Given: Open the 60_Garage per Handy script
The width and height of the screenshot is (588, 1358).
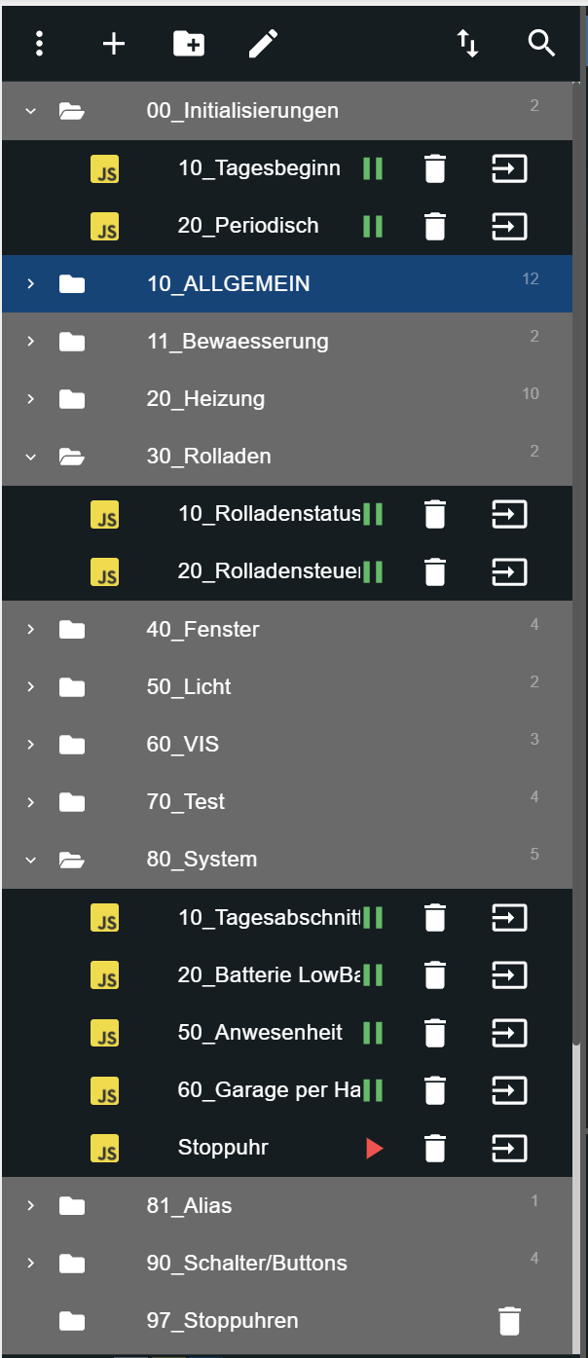Looking at the screenshot, I should point(269,1090).
